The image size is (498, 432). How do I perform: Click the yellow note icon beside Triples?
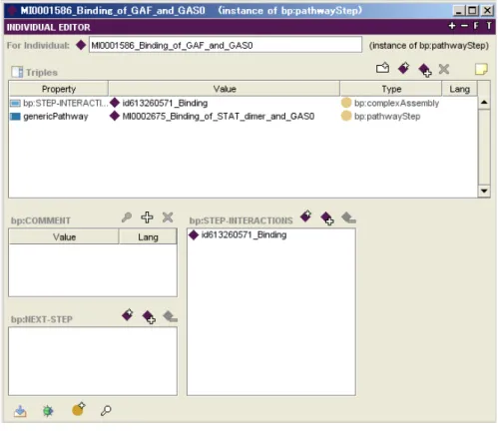[x=481, y=69]
